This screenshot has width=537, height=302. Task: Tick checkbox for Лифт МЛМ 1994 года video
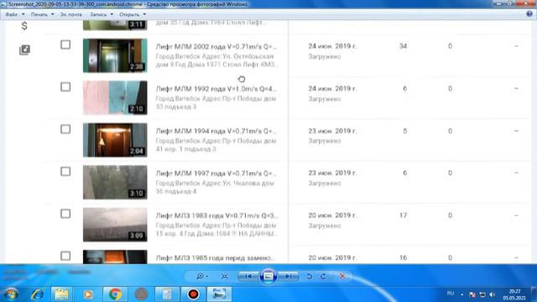pos(65,129)
